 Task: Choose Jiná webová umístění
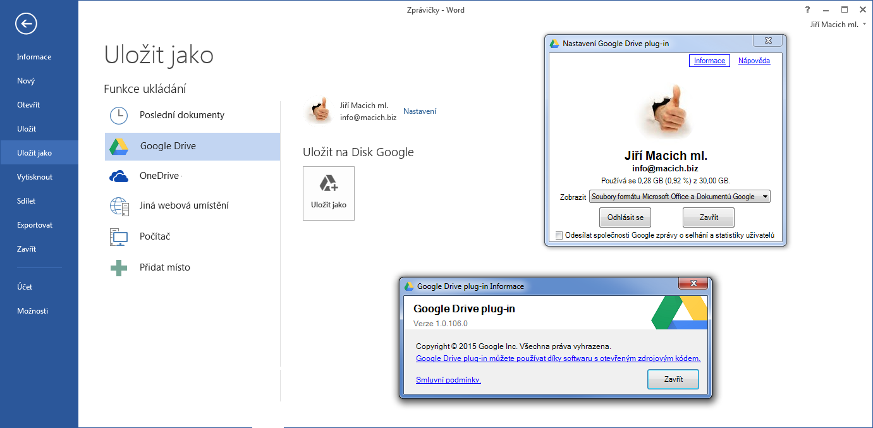coord(185,205)
